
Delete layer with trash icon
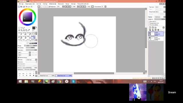(158, 30)
